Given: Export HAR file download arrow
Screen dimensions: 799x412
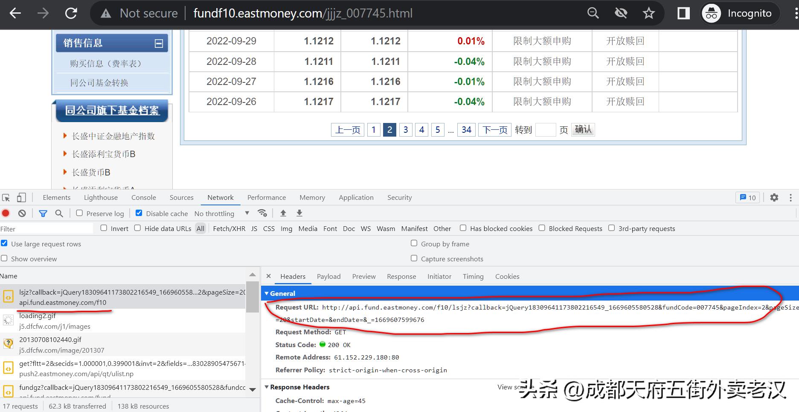Looking at the screenshot, I should click(x=299, y=213).
